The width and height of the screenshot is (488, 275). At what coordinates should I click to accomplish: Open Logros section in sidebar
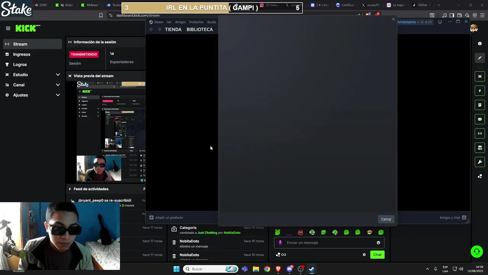[x=32, y=65]
